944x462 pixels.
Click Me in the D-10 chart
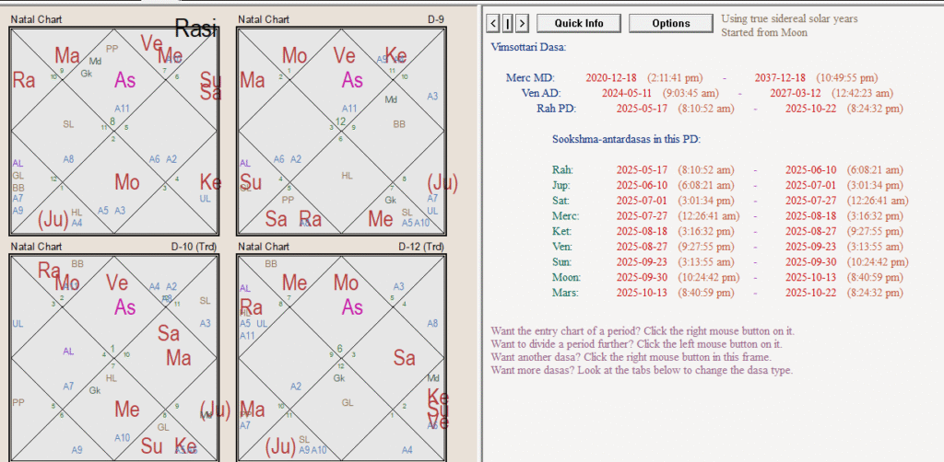point(127,410)
